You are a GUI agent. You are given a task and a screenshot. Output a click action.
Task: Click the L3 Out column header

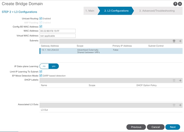(x=44, y=110)
